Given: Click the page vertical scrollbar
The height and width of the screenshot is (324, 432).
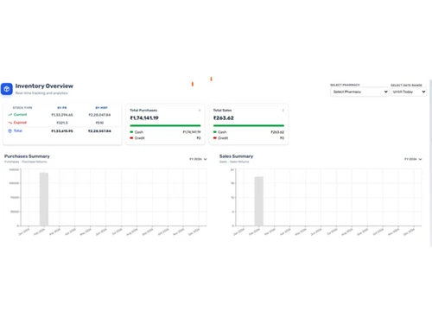Looking at the screenshot, I should [430, 163].
